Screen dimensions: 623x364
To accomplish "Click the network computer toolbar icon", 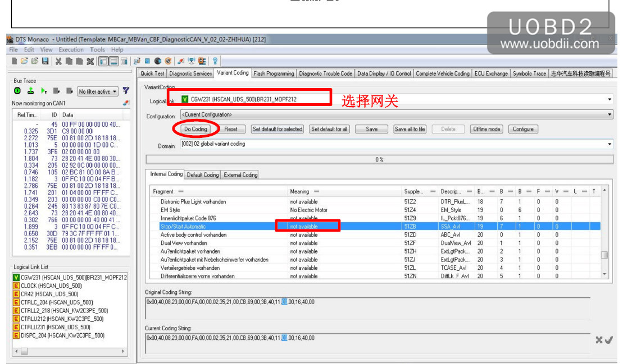I will (x=192, y=61).
